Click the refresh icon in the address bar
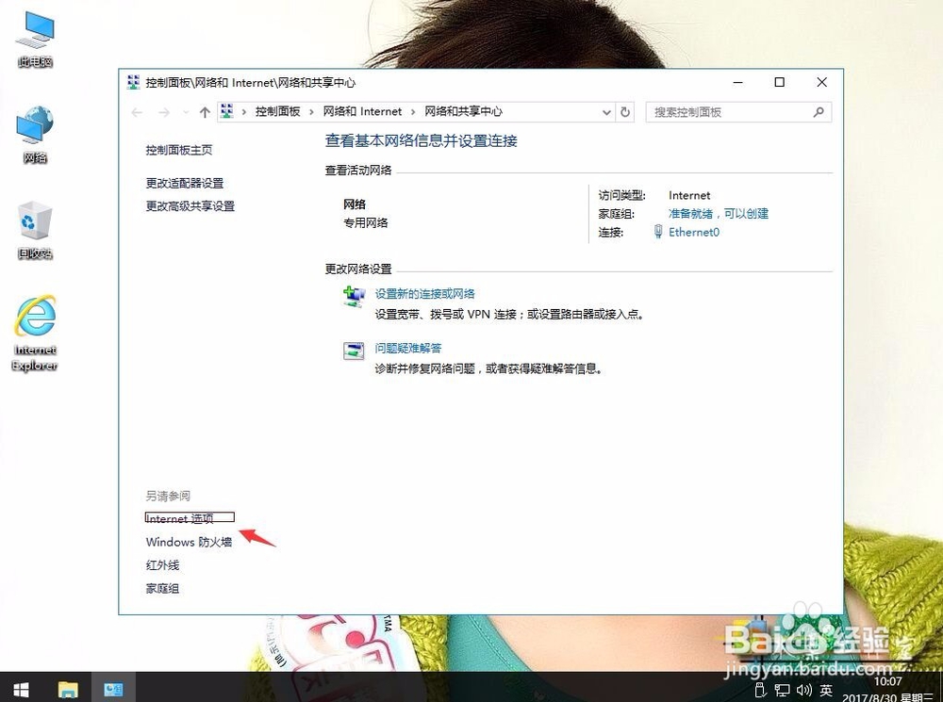Screen dimensions: 943x702 (x=625, y=111)
